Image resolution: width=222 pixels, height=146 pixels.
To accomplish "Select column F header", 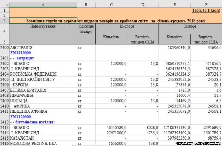I will (x=206, y=5).
